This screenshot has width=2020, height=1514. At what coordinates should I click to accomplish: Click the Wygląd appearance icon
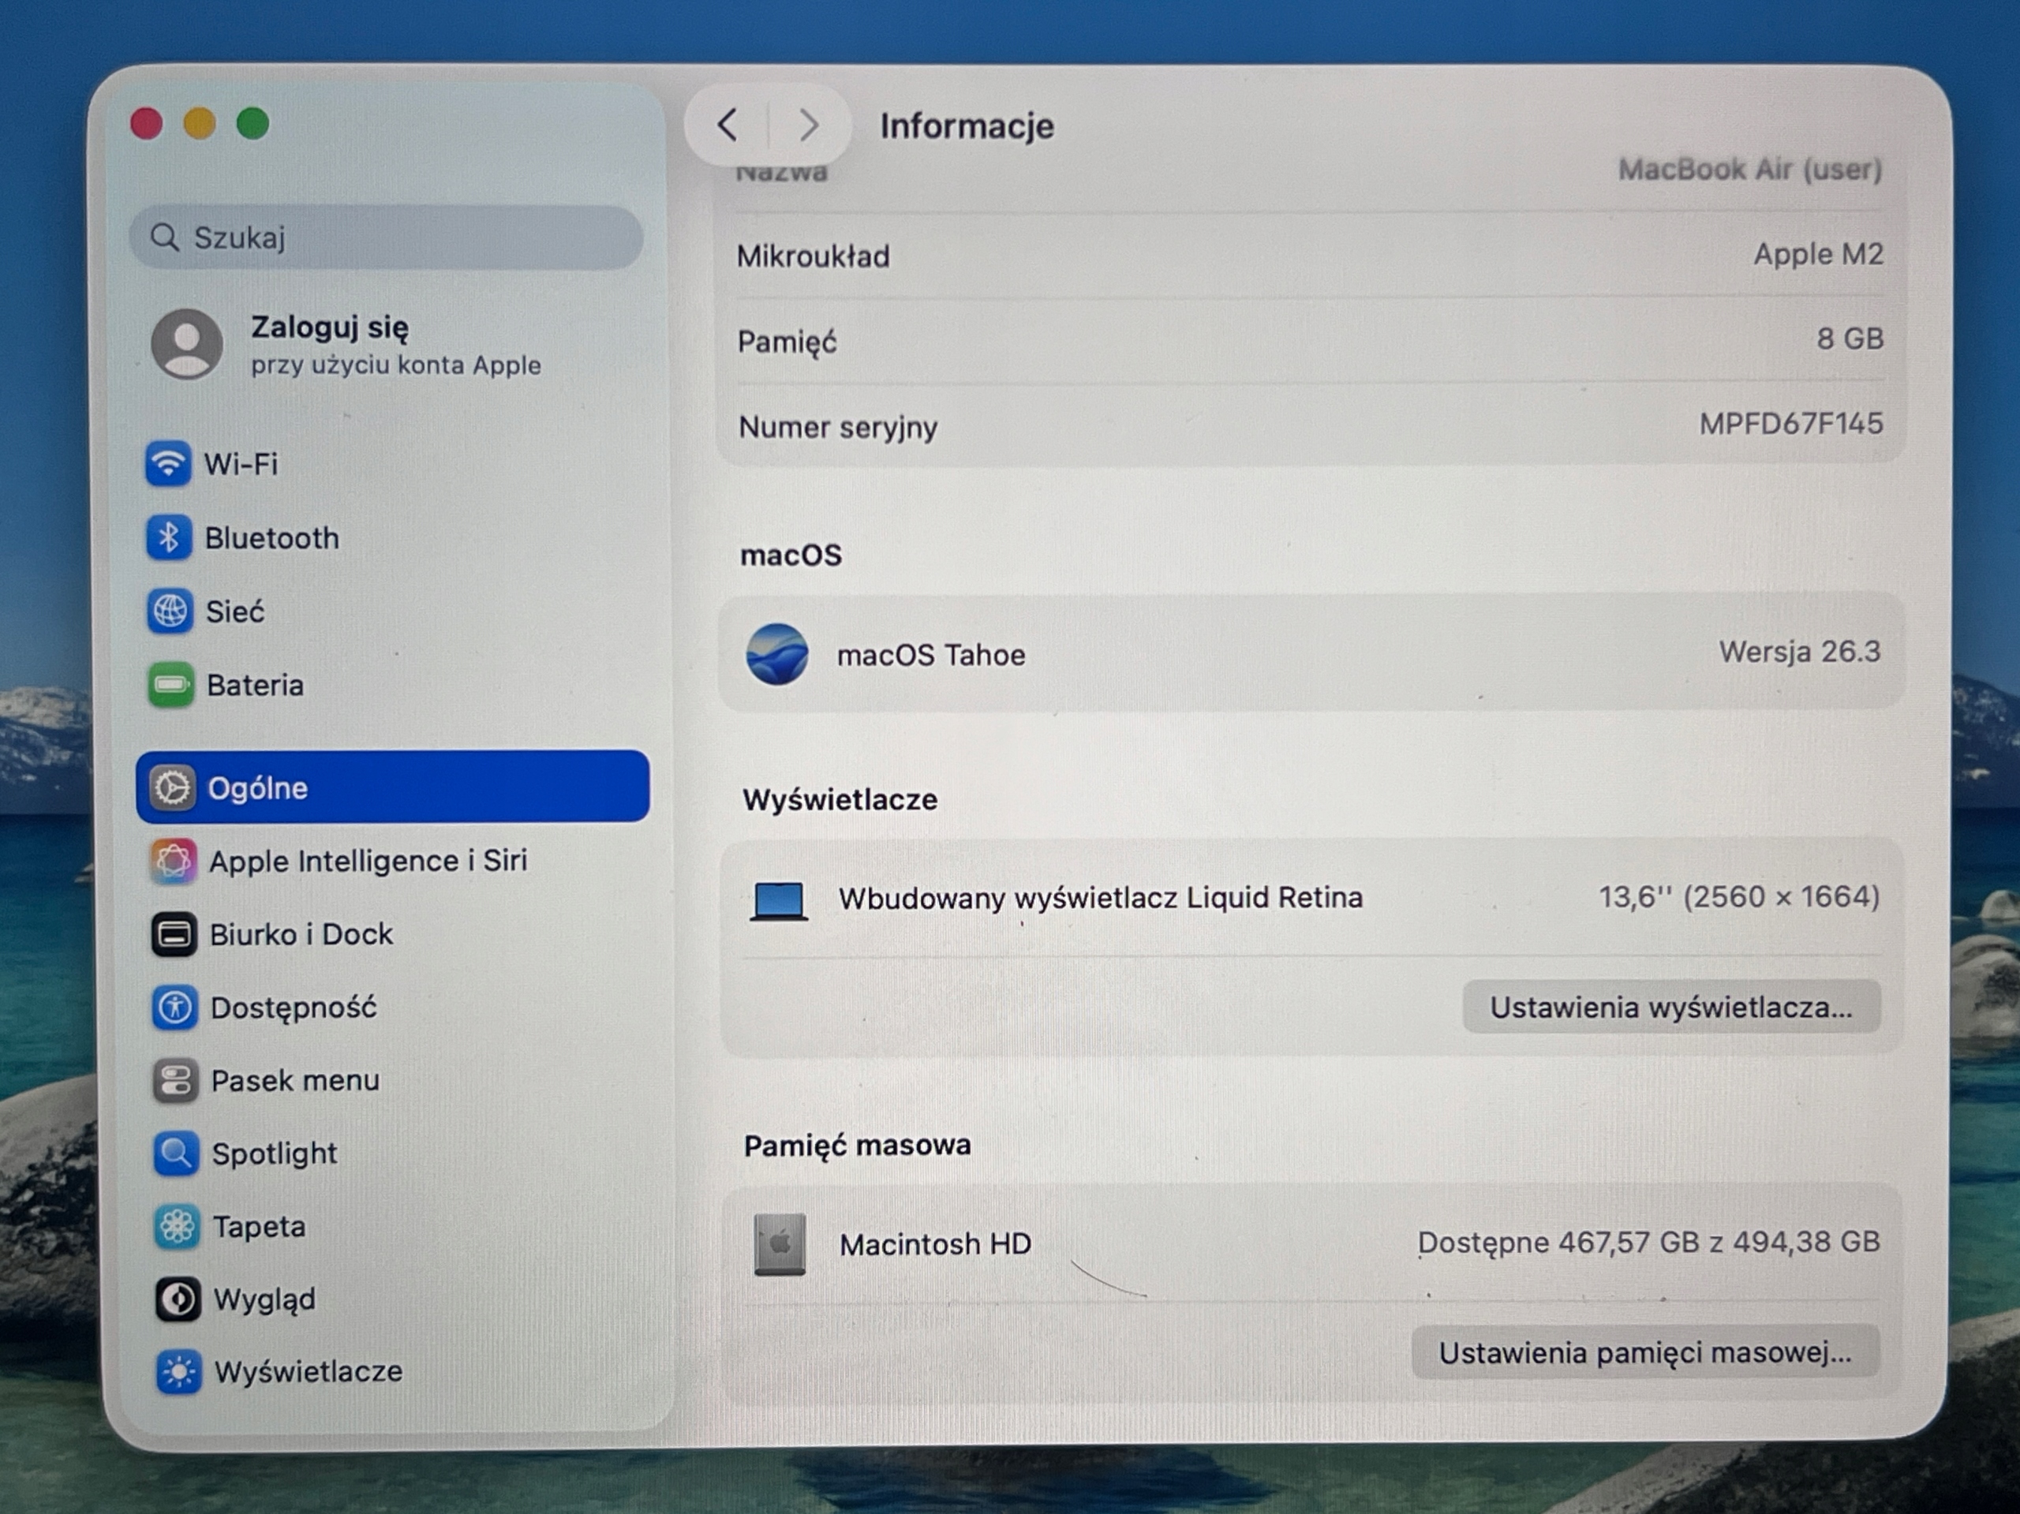click(178, 1299)
